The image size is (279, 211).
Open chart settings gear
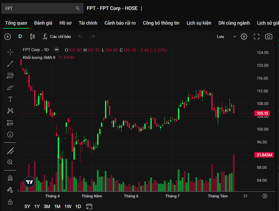click(244, 37)
